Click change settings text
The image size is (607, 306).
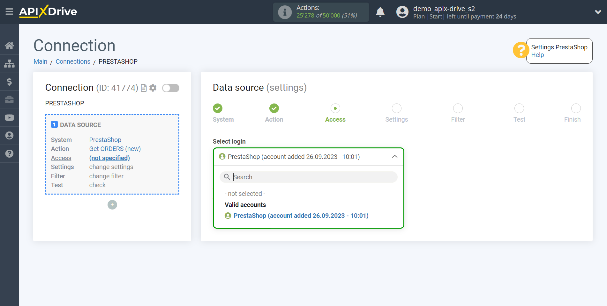coord(111,167)
